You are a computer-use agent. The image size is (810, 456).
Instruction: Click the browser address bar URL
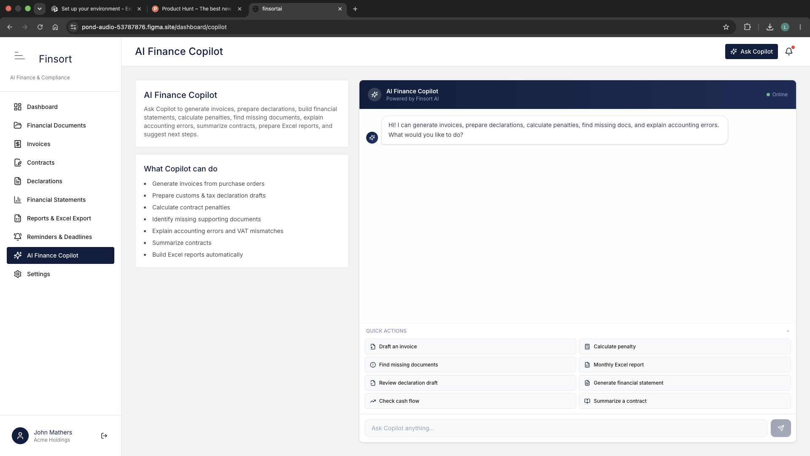point(154,27)
